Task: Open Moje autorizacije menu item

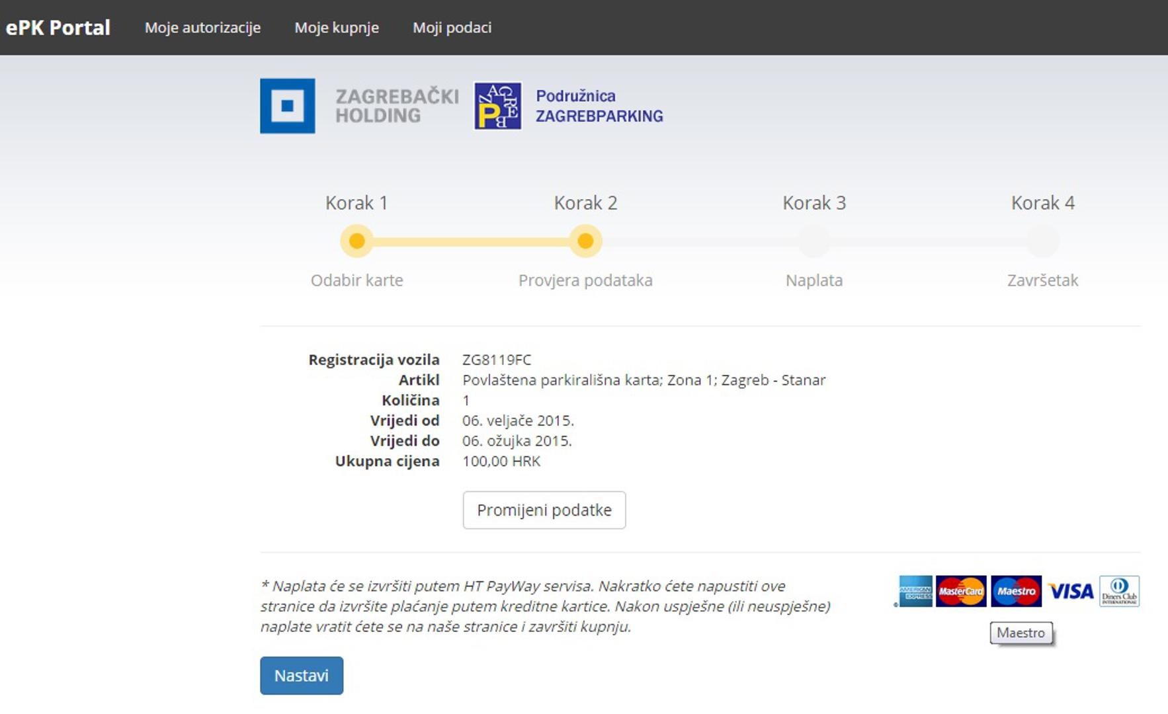Action: 202,28
